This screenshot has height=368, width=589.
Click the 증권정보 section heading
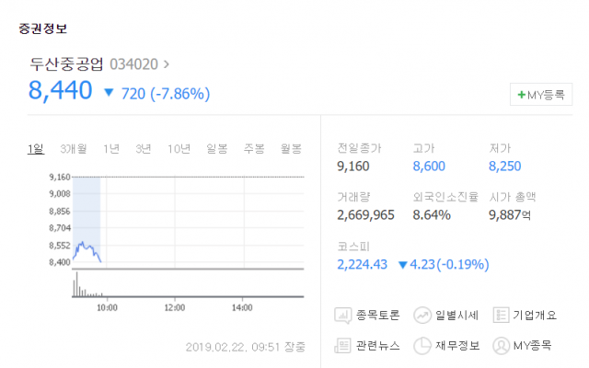(43, 29)
